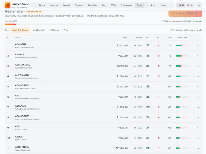Click the ADANIGREEN stock name
This screenshot has height=154, width=206.
[22, 85]
